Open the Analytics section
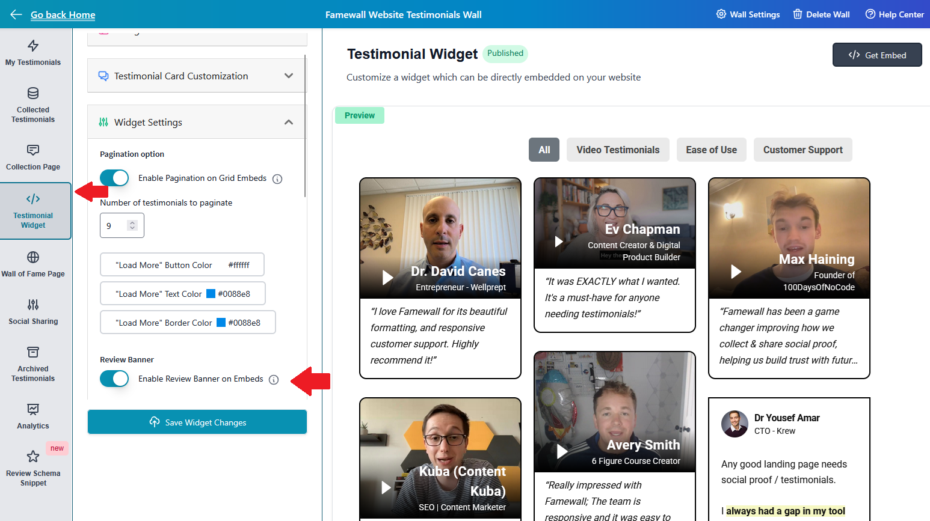This screenshot has width=930, height=521. [x=33, y=416]
